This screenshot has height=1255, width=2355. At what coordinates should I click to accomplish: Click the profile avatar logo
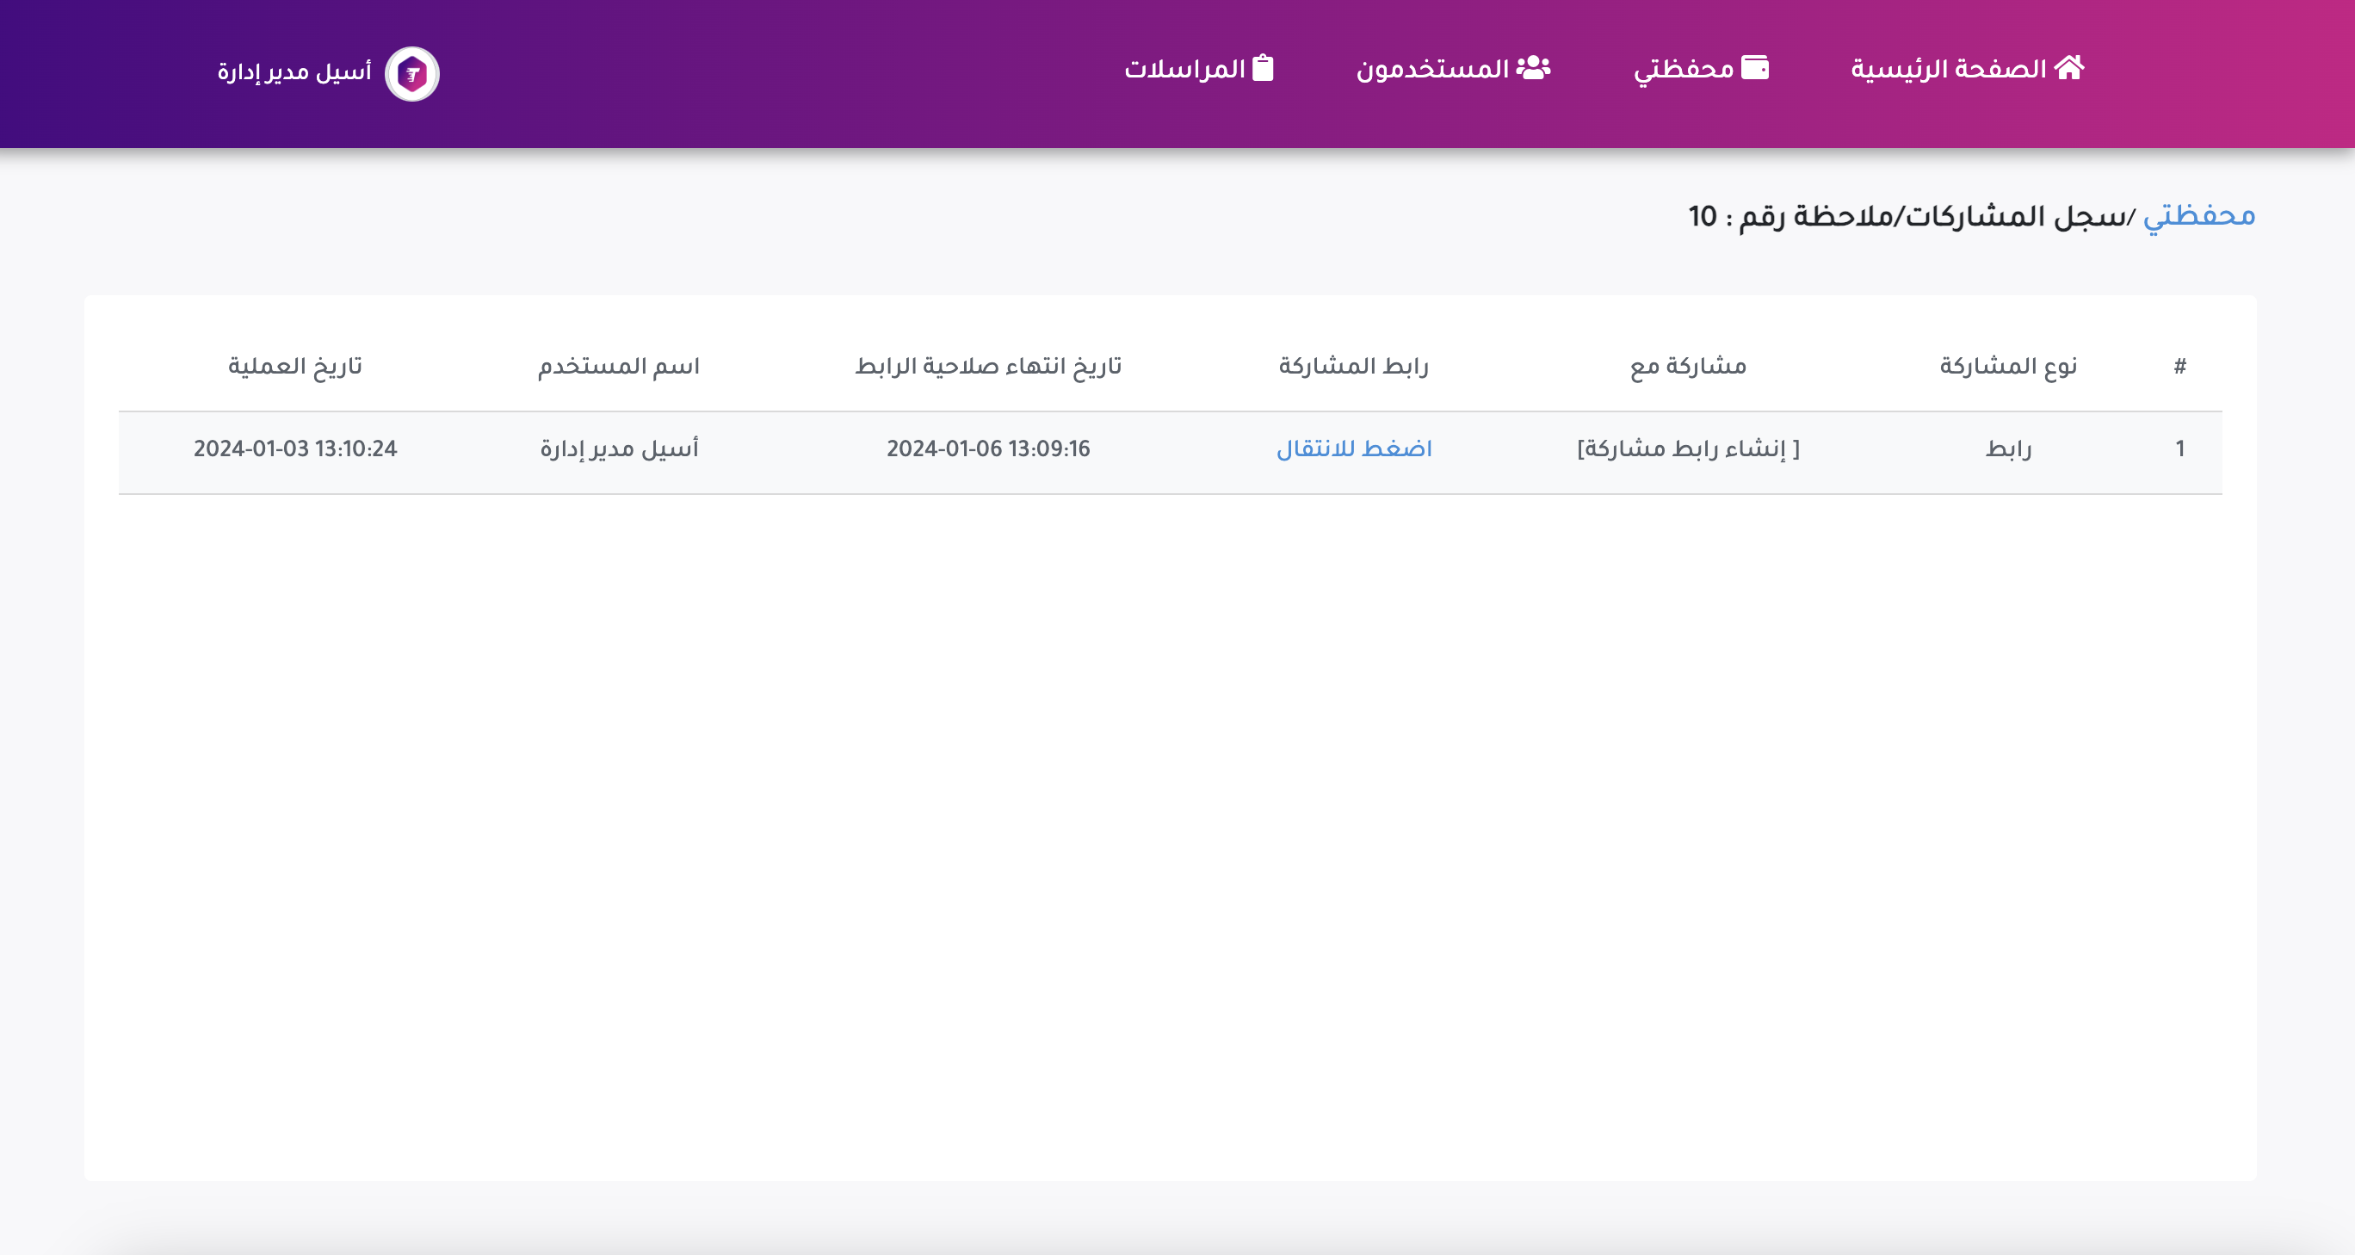[412, 74]
